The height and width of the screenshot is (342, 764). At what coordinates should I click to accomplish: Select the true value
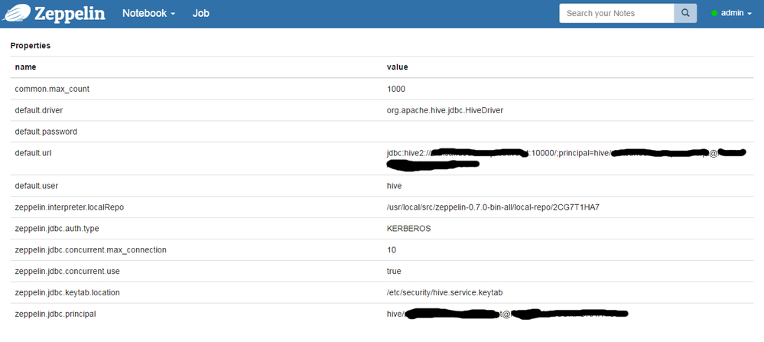tap(394, 272)
